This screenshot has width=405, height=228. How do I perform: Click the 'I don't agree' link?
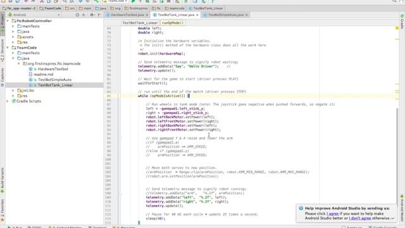(360, 218)
